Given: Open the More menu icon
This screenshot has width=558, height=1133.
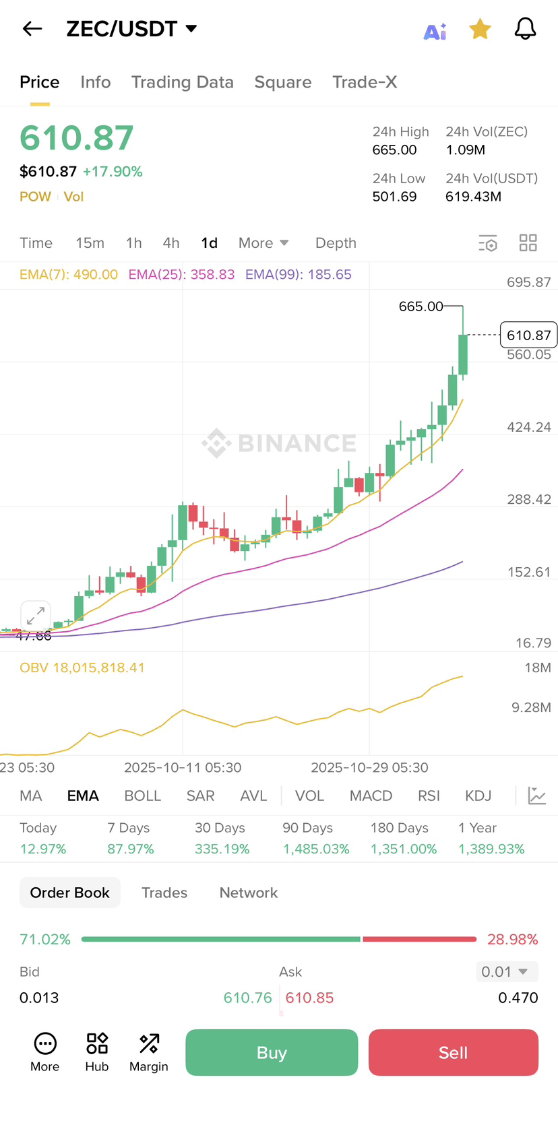Looking at the screenshot, I should [45, 1052].
